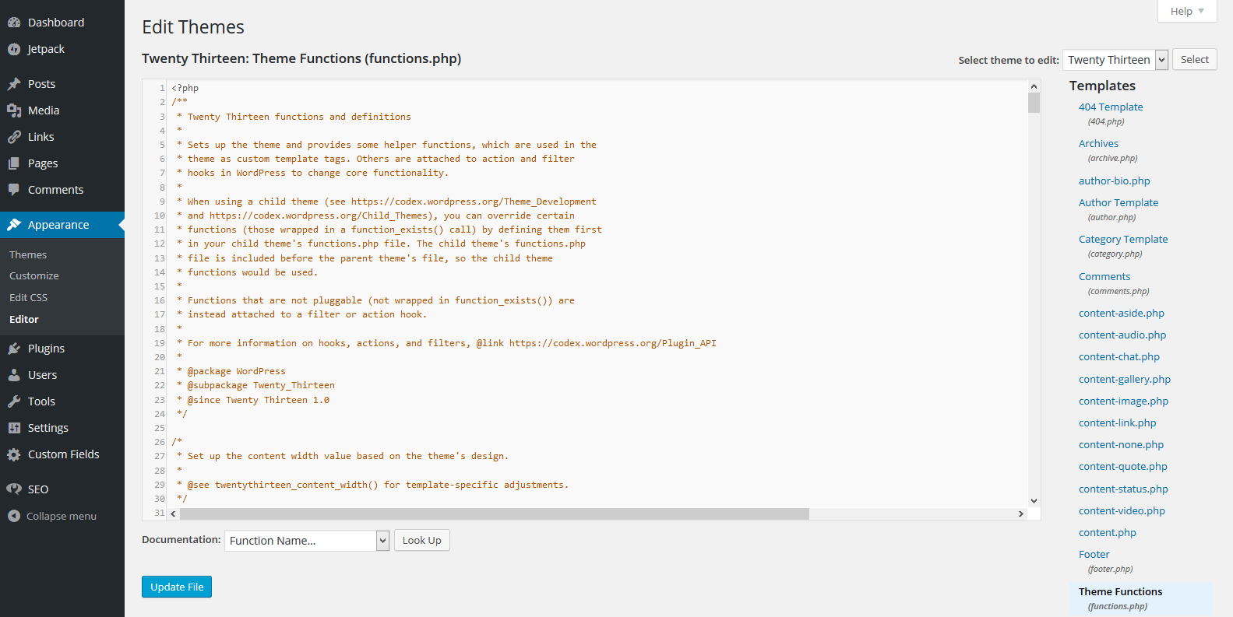Open the Theme Functions template link
This screenshot has width=1233, height=617.
pyautogui.click(x=1120, y=591)
